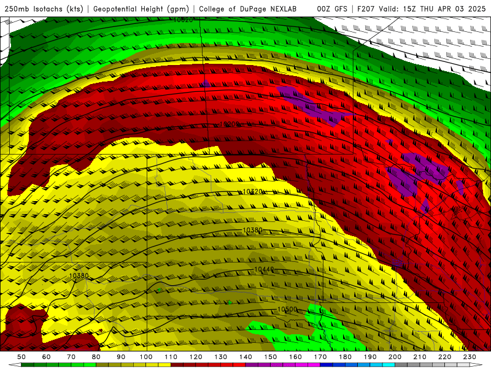The image size is (491, 368).
Task: Click the 120 value on the color scale
Action: (196, 357)
